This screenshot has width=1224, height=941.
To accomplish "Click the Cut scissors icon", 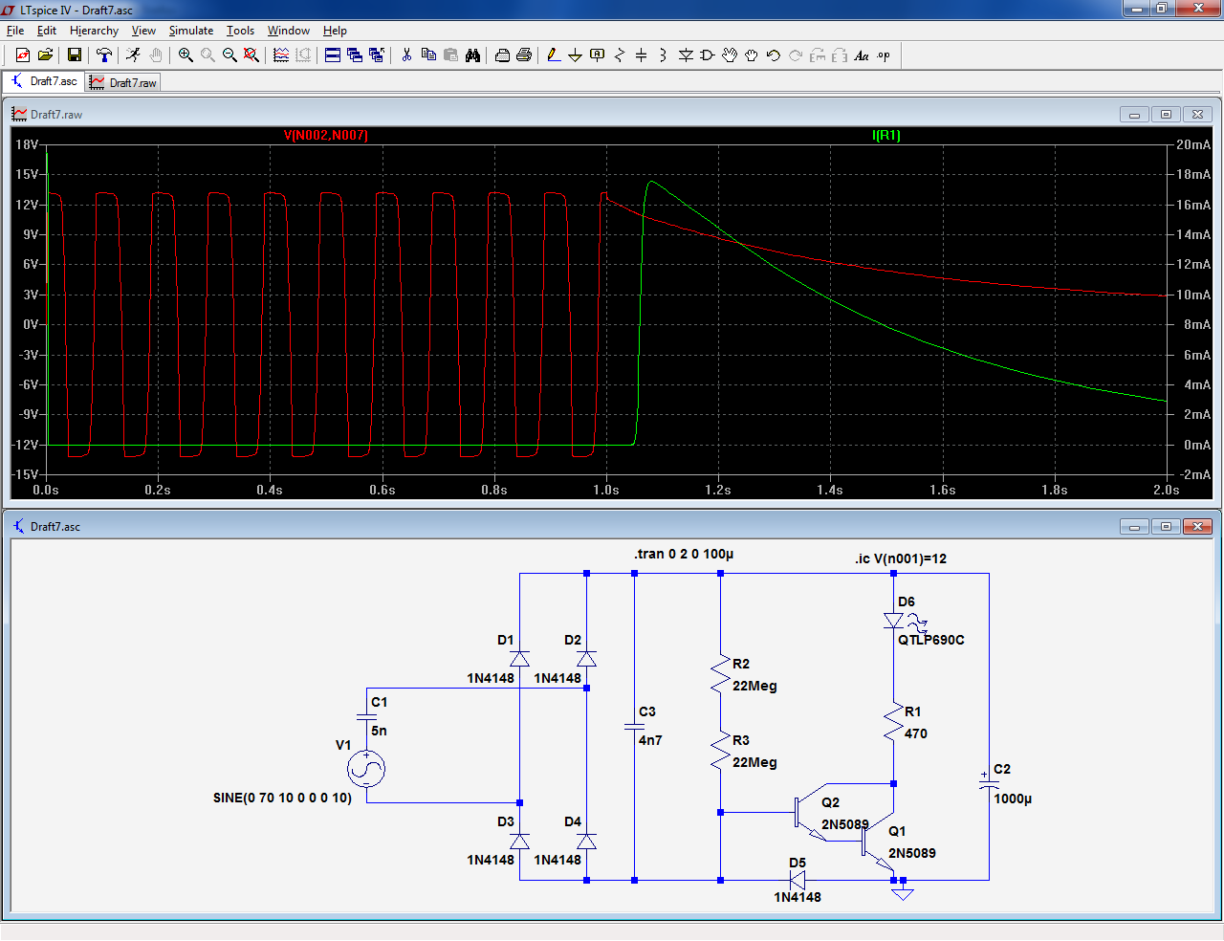I will pos(406,55).
